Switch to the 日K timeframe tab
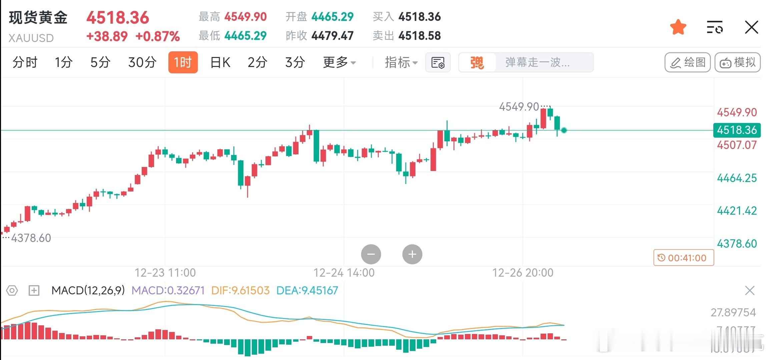Screen dimensions: 770x360 pos(220,62)
